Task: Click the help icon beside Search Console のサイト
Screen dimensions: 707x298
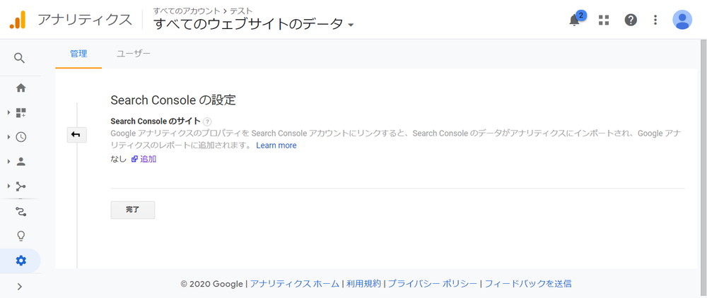Action: 207,121
